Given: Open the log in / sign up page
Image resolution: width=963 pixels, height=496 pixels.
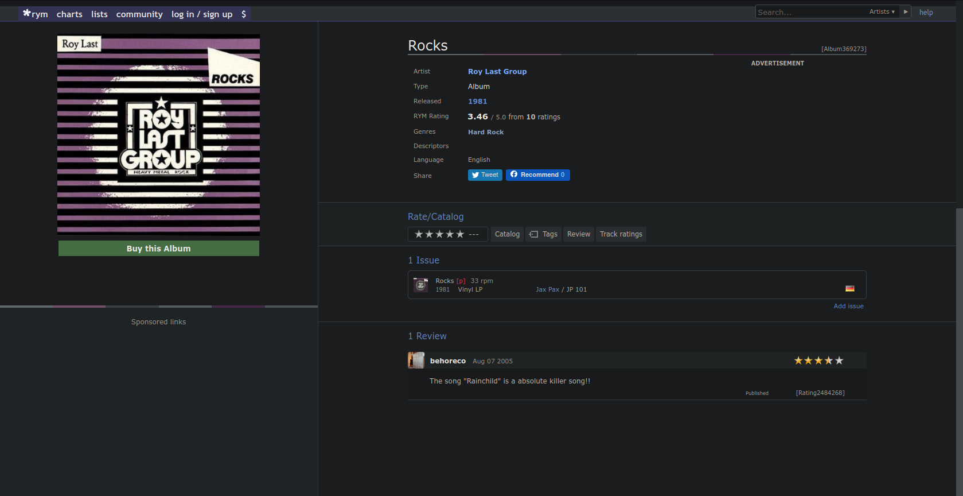Looking at the screenshot, I should click(x=202, y=14).
